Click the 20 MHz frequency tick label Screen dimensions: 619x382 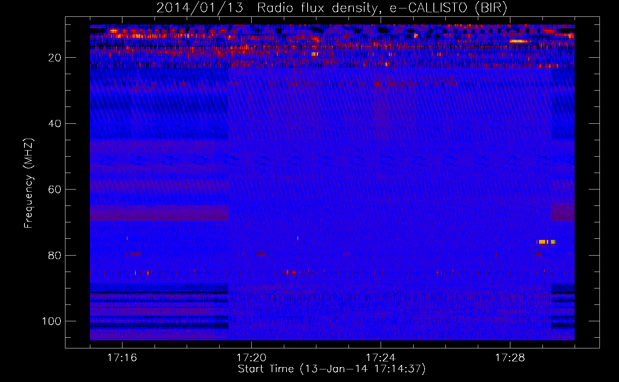55,58
